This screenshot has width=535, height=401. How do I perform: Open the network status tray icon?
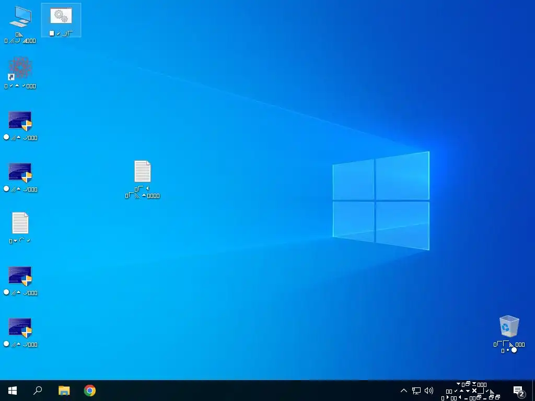[416, 391]
